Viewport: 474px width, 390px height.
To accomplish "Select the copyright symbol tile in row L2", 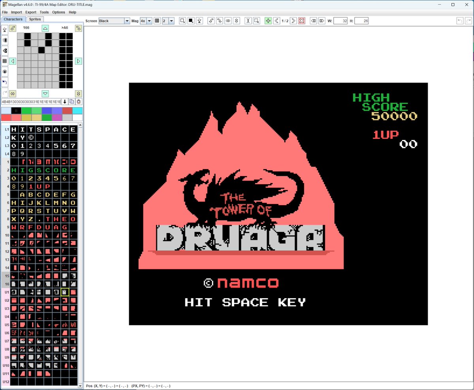I will click(31, 138).
